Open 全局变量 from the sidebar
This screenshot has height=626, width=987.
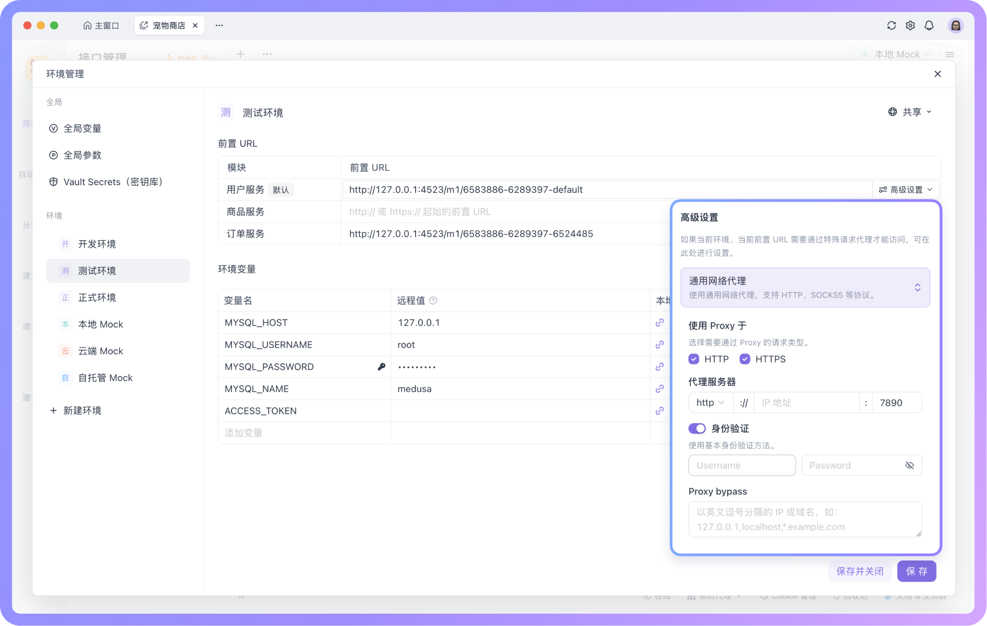point(82,128)
